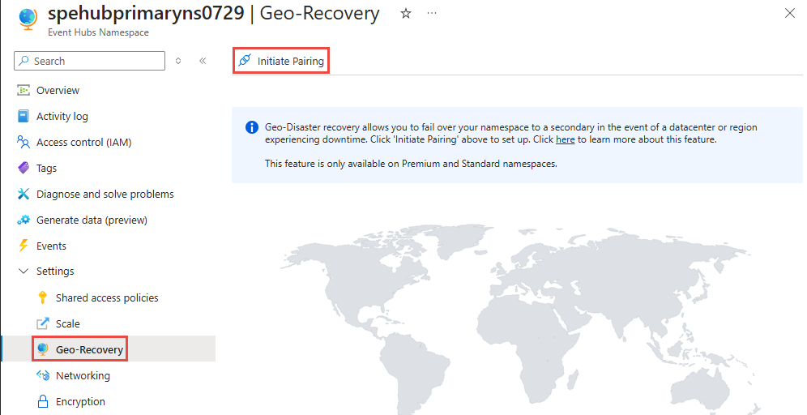The image size is (807, 415).
Task: Favorite this page with the star icon
Action: [x=406, y=14]
